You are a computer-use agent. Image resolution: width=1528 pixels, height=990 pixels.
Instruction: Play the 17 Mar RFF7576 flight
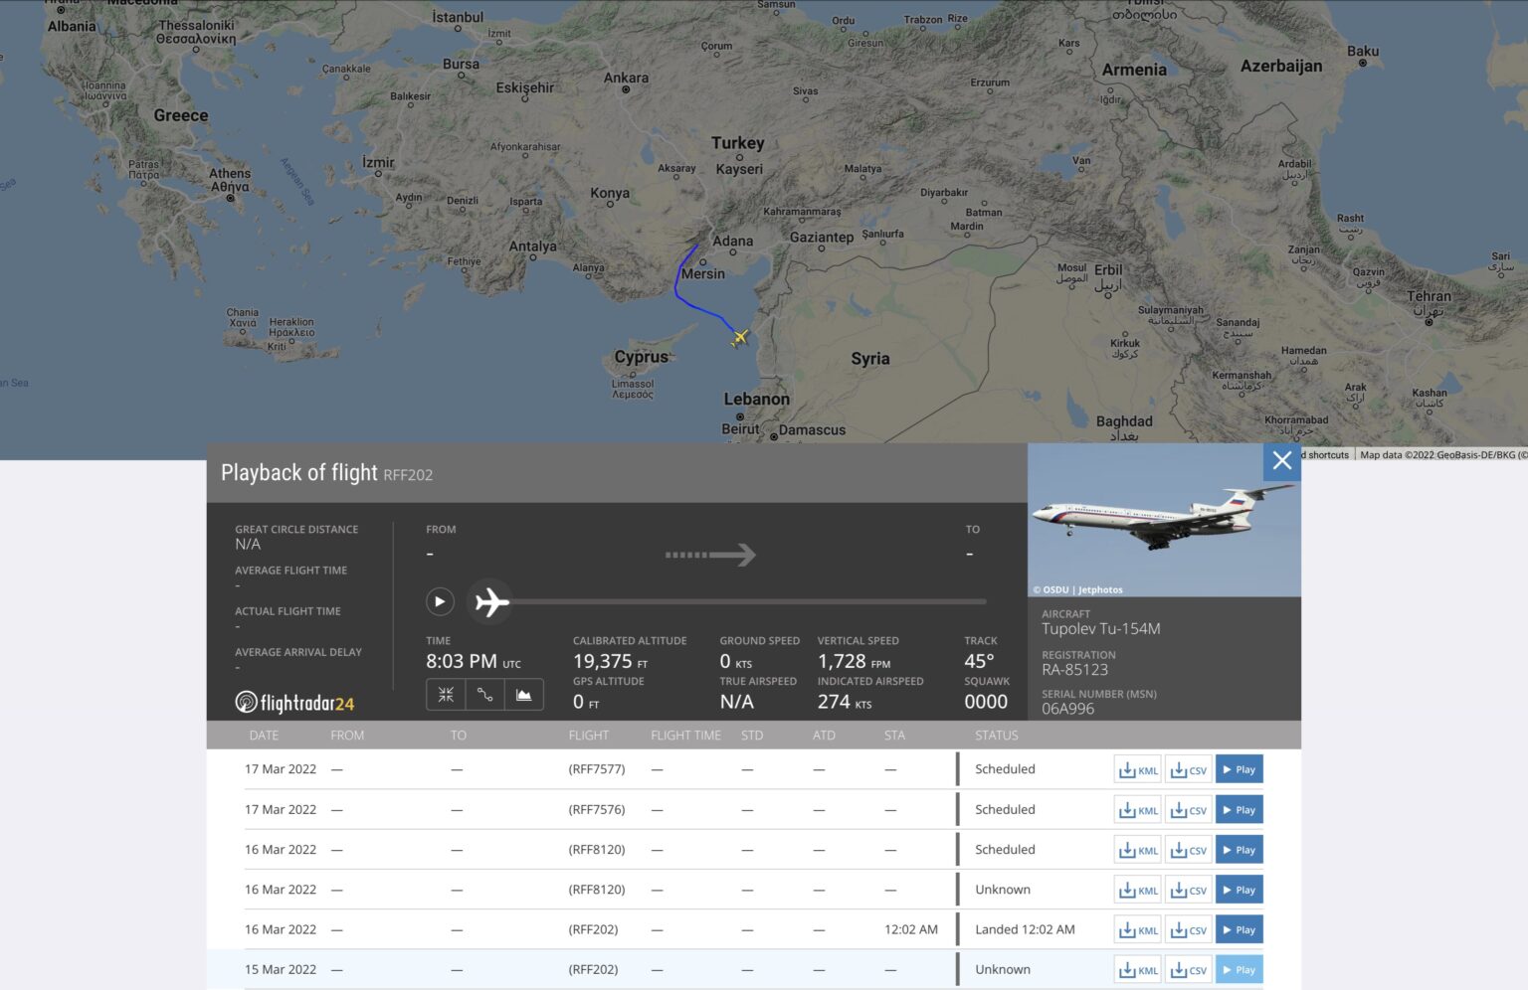click(x=1239, y=810)
